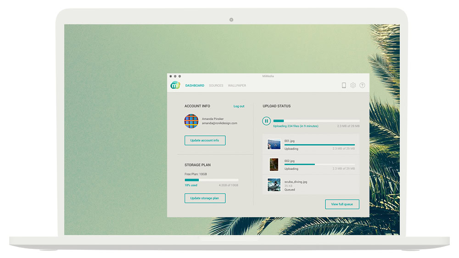Open settings via the gear icon

tap(353, 85)
